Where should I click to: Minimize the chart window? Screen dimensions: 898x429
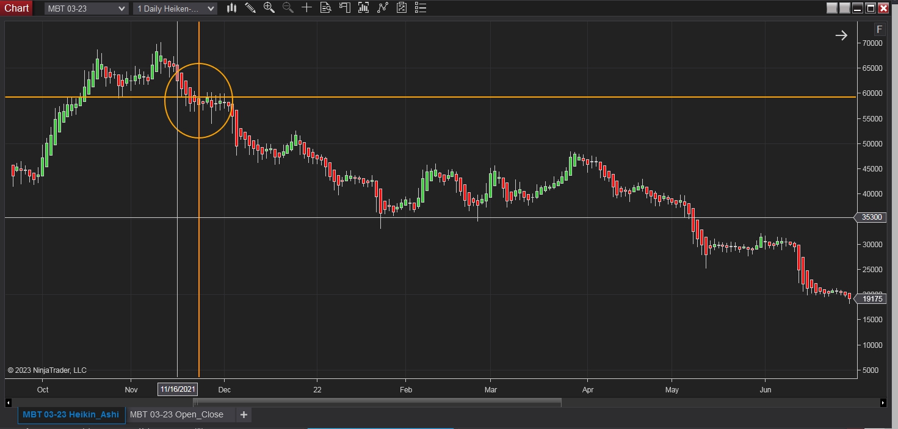click(x=858, y=8)
